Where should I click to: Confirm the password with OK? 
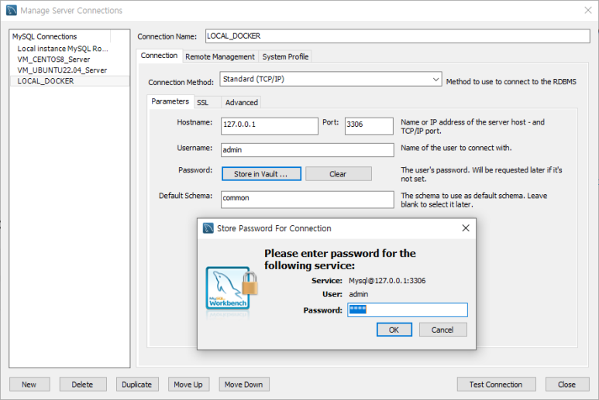(394, 330)
